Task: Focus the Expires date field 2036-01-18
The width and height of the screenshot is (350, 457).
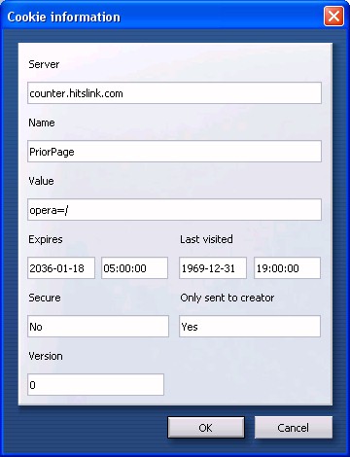Action: click(x=61, y=268)
